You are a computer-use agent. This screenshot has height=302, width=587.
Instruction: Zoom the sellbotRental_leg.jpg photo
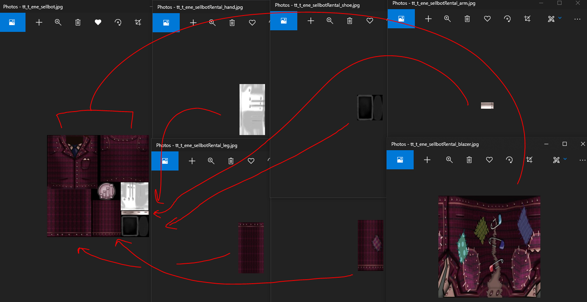pos(211,161)
